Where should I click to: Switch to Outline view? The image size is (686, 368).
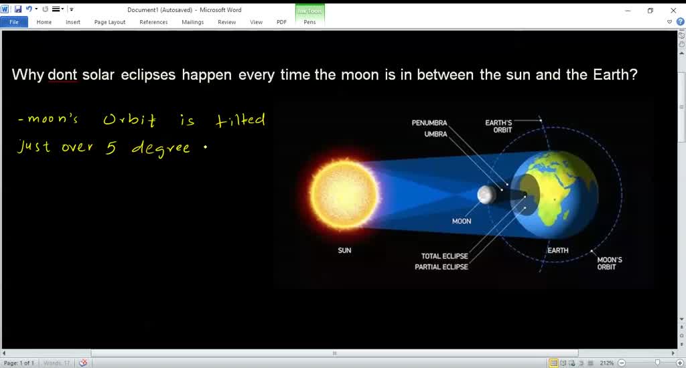click(x=581, y=363)
